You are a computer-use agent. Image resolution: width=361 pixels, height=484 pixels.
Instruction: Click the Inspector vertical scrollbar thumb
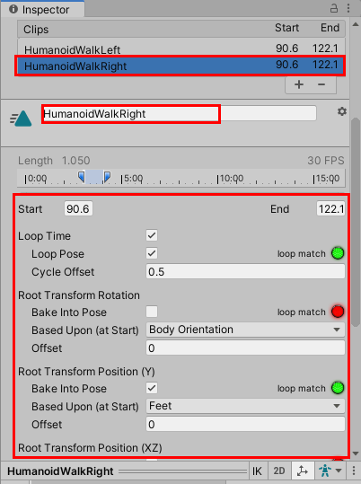click(355, 222)
